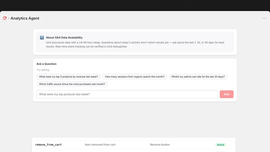Pick the add-to-cart rate suggestion chip
Screen dimensions: 270x152
198,77
